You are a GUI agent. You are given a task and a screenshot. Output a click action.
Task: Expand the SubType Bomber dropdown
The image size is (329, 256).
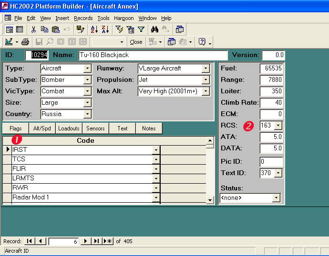(87, 80)
